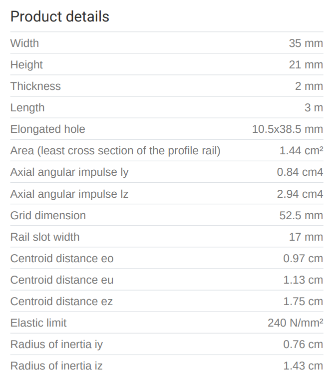Select the 3 m length value
This screenshot has width=335, height=378.
pyautogui.click(x=314, y=107)
